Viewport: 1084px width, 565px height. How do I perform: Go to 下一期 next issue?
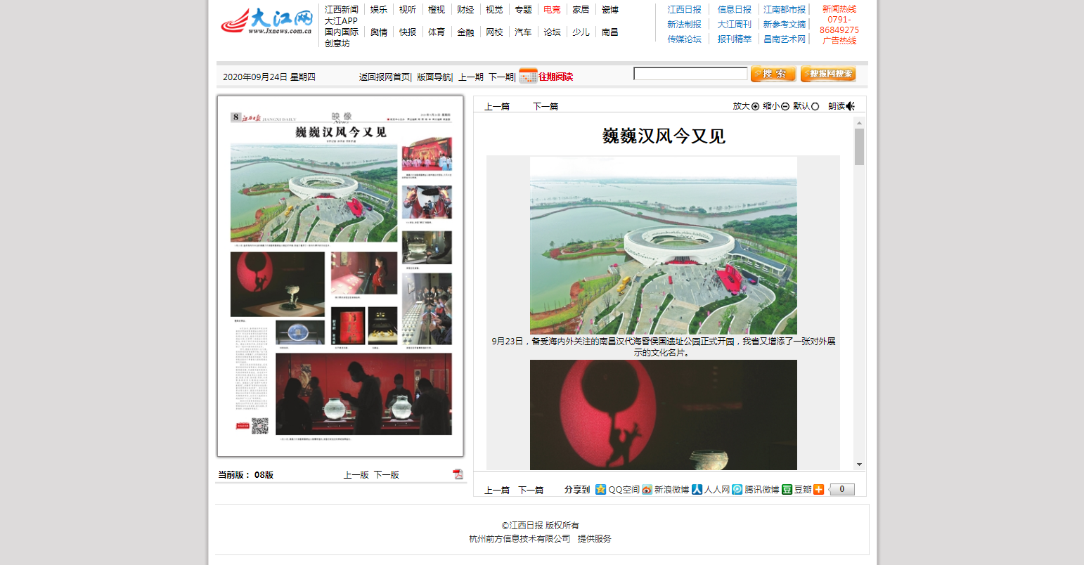click(501, 77)
